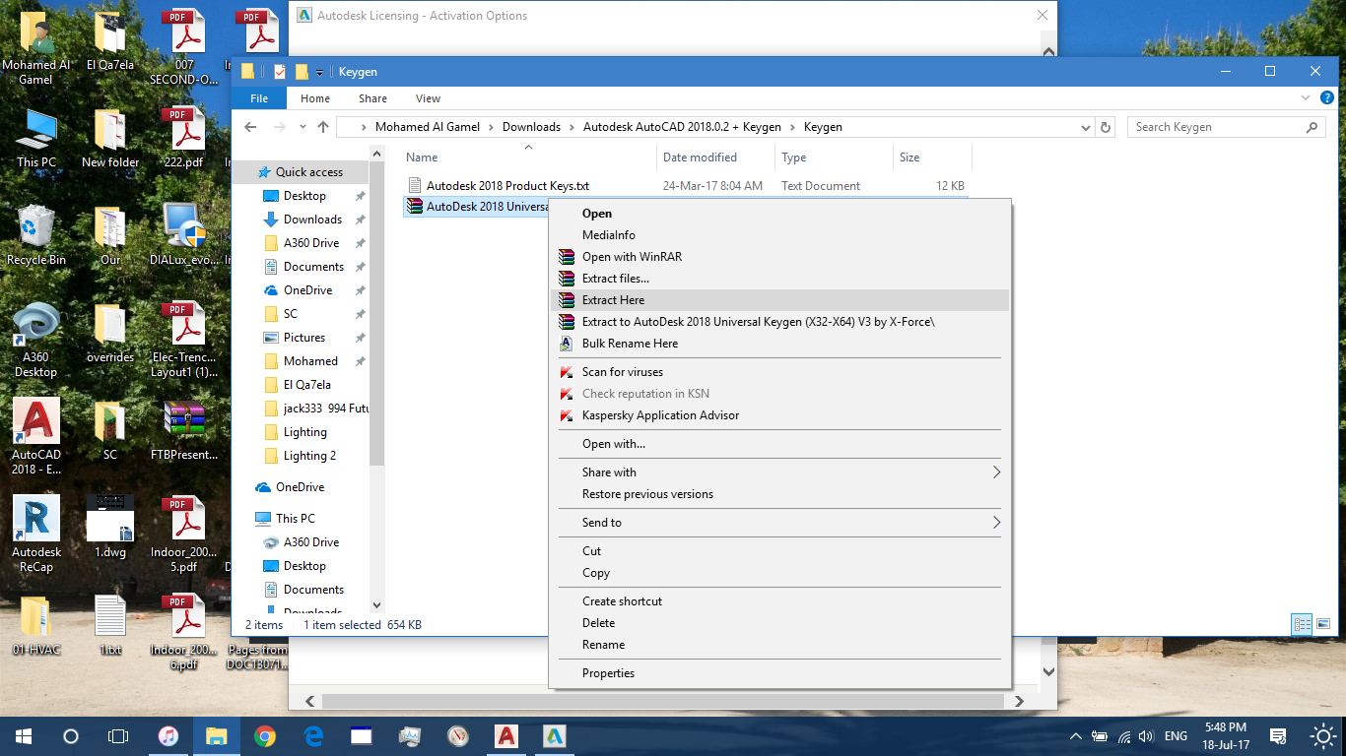Viewport: 1346px width, 756px height.
Task: Open Task View on taskbar
Action: (118, 736)
